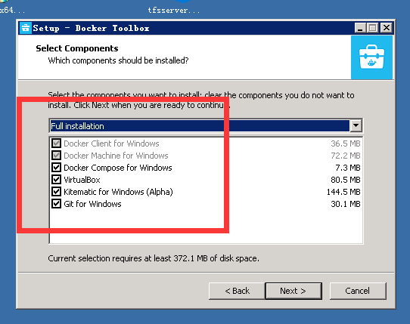Click the 36.5 MB size value
Screen dimensions: 410x324
click(x=346, y=143)
